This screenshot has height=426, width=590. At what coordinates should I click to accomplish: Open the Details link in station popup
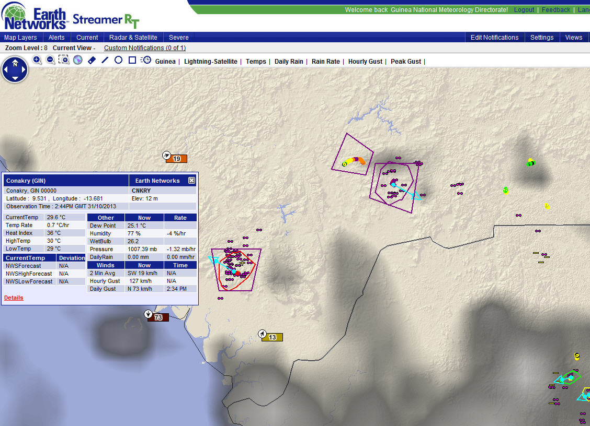pyautogui.click(x=14, y=298)
